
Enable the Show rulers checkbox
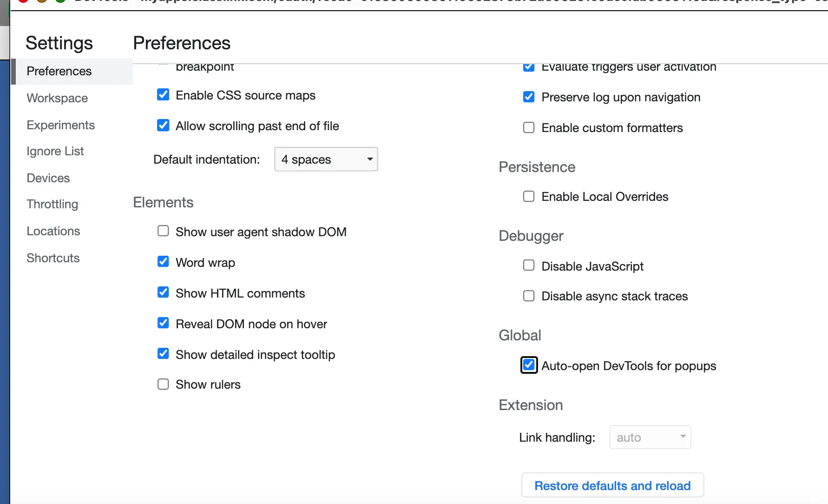coord(163,385)
